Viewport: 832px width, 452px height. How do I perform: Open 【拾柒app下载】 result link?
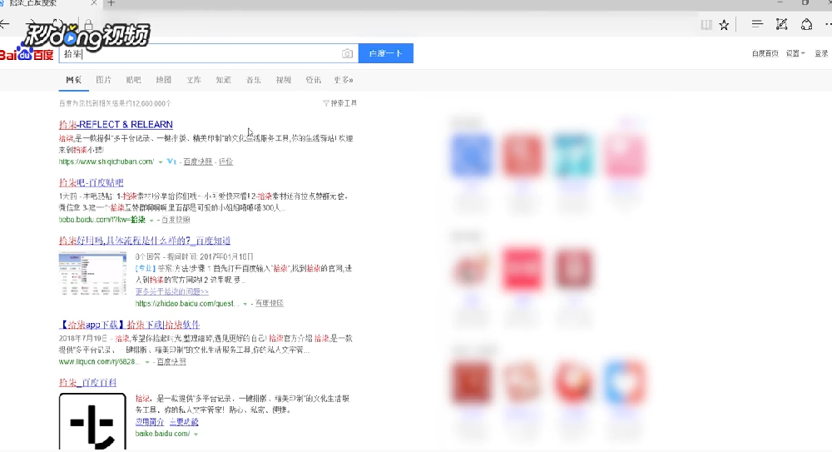[130, 325]
